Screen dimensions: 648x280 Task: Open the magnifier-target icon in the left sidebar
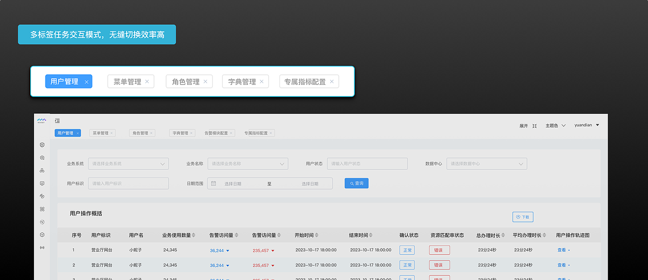pyautogui.click(x=42, y=157)
